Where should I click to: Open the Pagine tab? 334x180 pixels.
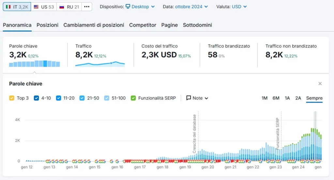(x=170, y=25)
